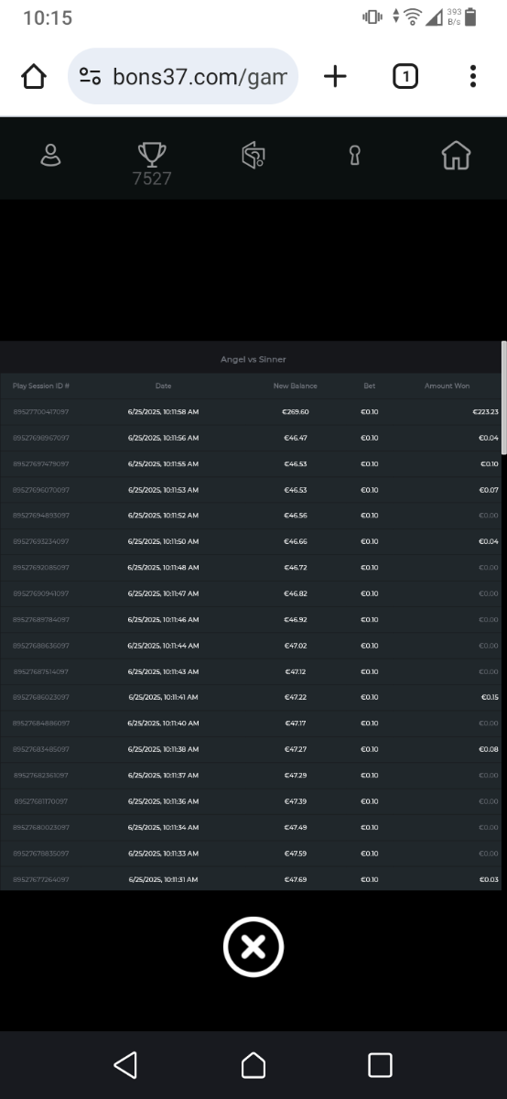
Task: Close the game history with X button
Action: [253, 946]
